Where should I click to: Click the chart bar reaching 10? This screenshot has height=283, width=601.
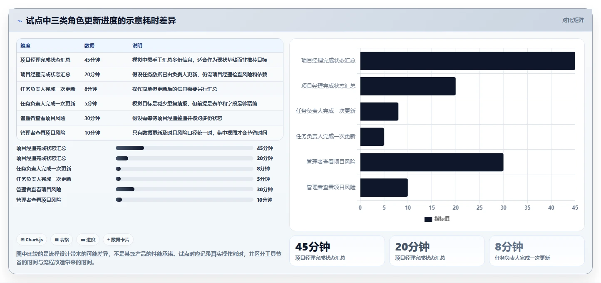(x=384, y=188)
